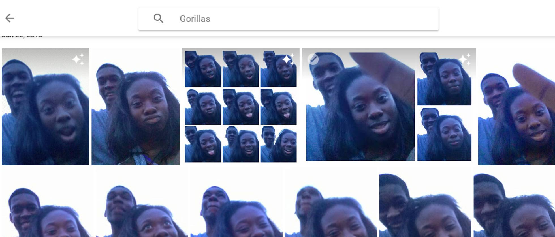Screen dimensions: 555x237
Task: Click the back arrow icon
Action: pos(10,18)
